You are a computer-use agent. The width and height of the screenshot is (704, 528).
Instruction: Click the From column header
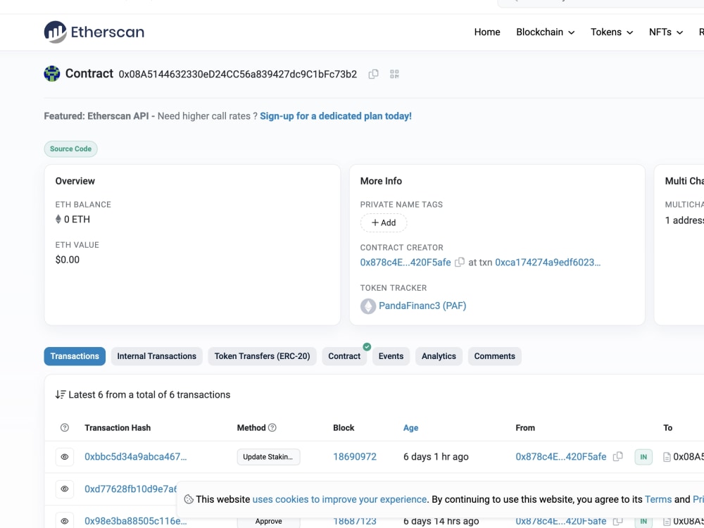click(525, 427)
